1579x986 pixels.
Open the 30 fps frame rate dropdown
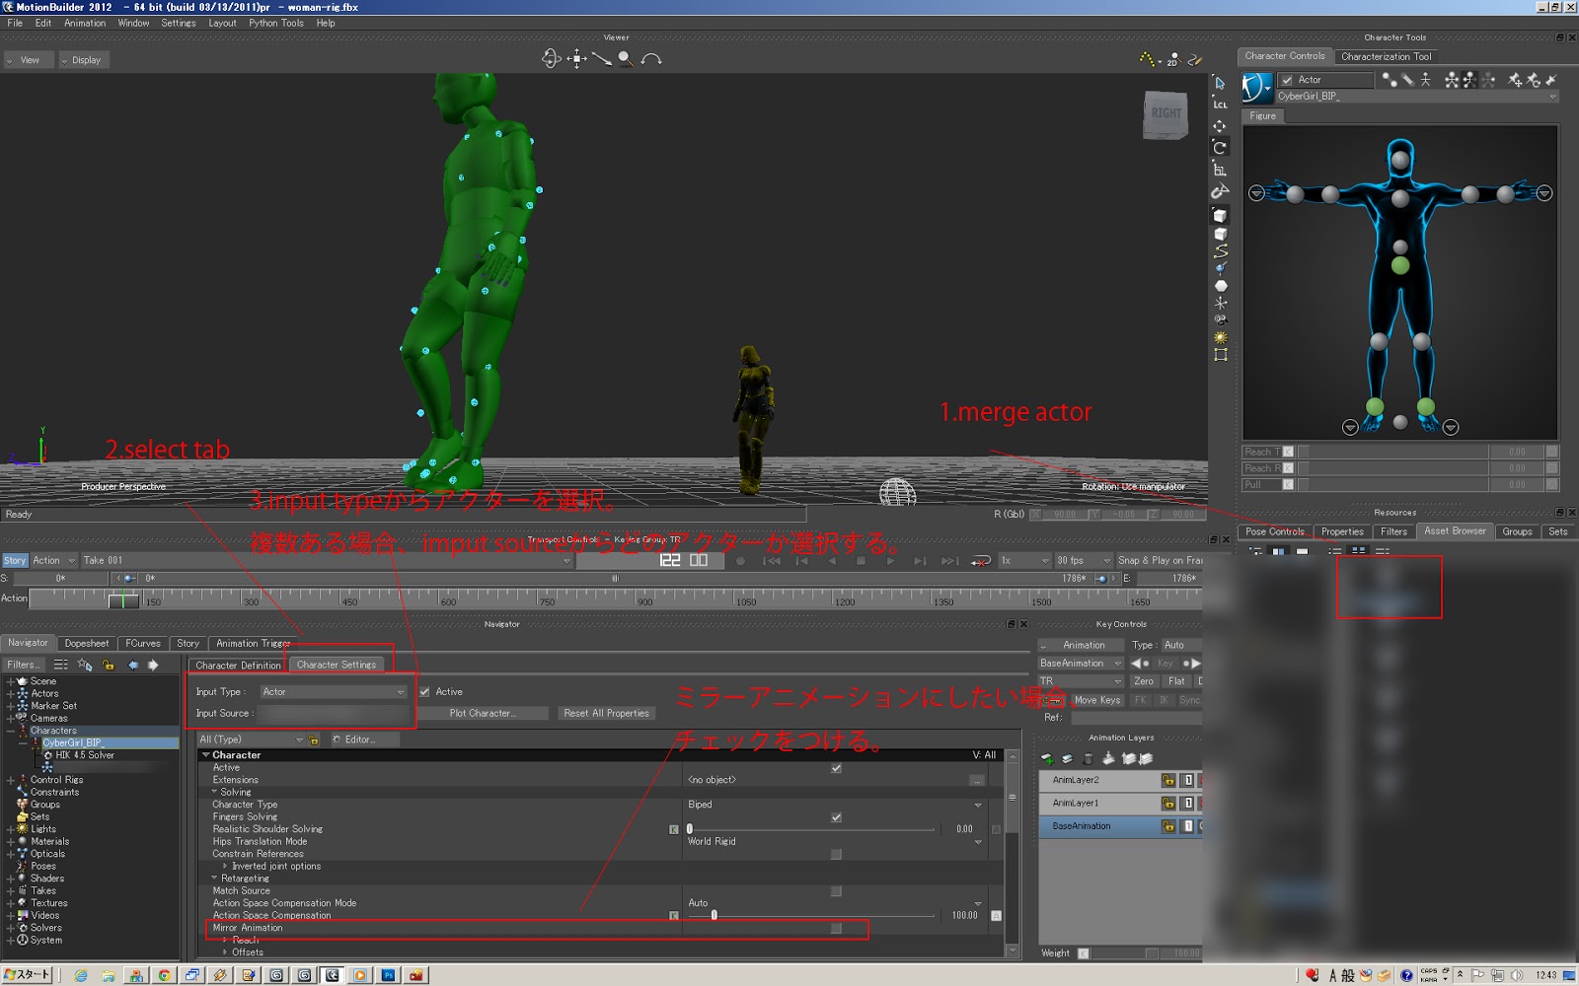point(1079,559)
